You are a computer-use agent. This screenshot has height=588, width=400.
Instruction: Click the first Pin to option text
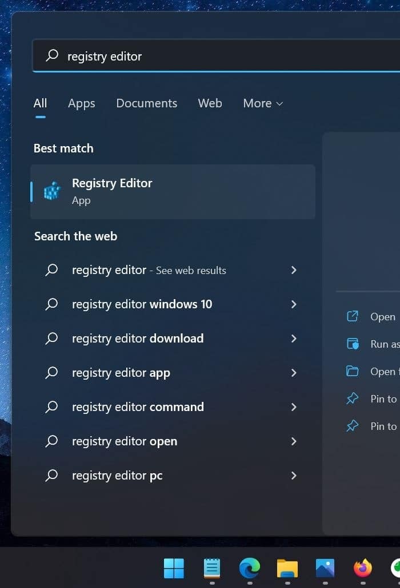[383, 398]
